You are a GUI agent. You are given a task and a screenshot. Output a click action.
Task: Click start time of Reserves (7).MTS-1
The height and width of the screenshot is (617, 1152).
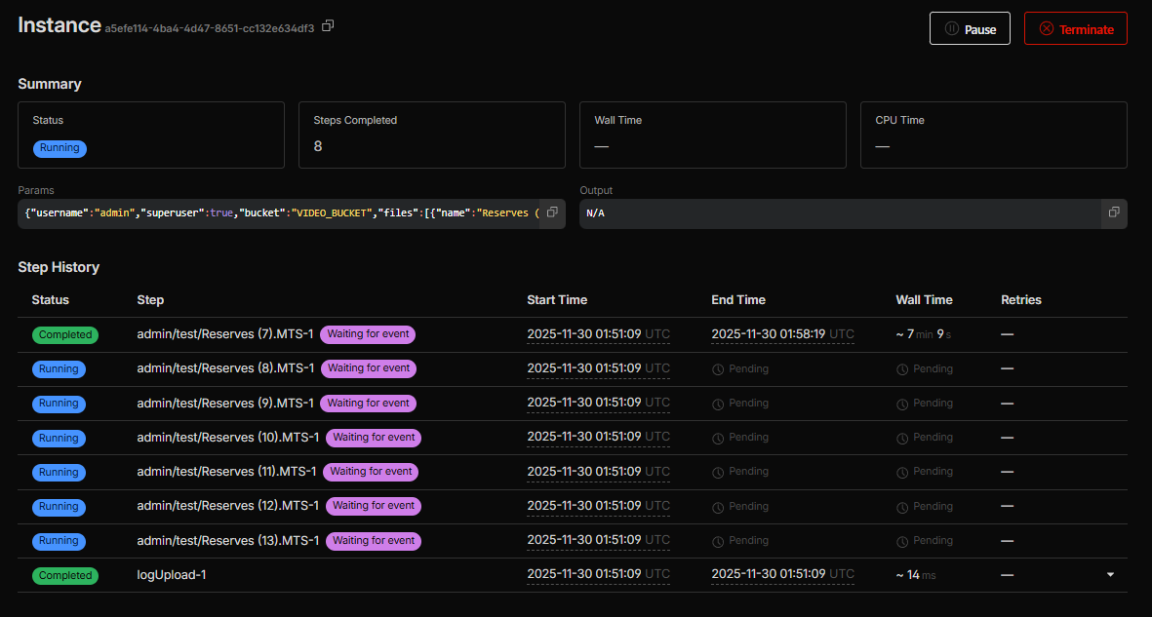[598, 334]
